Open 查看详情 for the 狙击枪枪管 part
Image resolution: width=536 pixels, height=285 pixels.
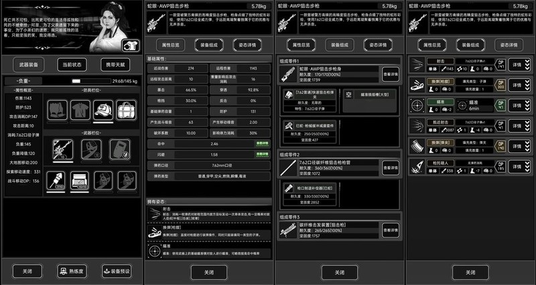(x=391, y=167)
